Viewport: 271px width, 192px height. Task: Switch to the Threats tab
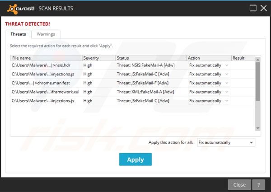click(x=19, y=34)
